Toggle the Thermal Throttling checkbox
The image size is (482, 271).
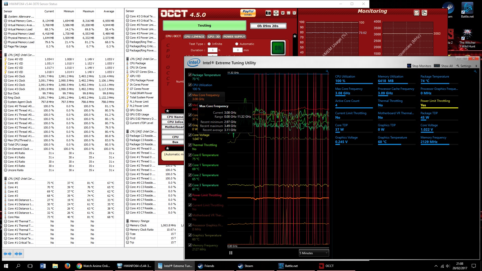[190, 145]
